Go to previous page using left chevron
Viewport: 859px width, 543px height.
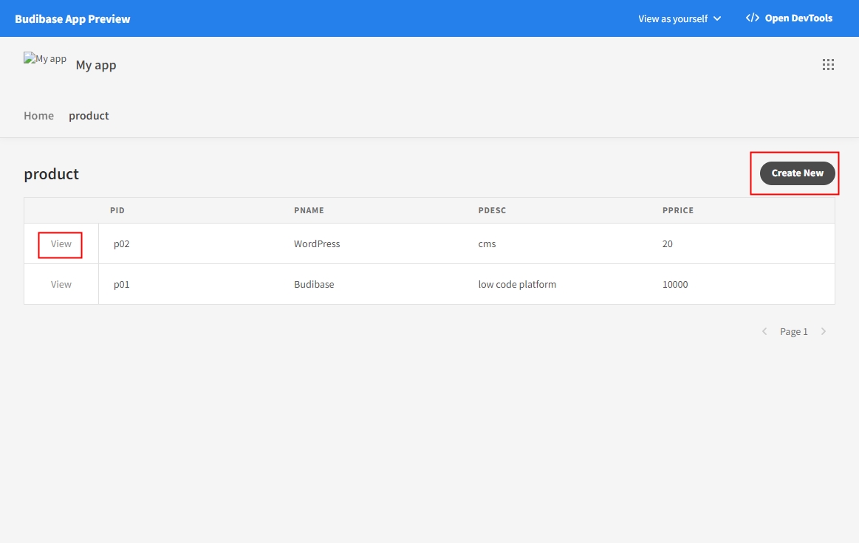click(764, 332)
